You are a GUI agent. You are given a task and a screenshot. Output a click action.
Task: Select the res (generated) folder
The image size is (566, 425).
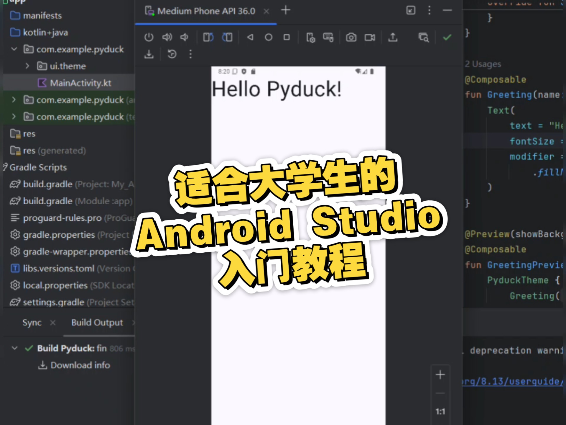pos(48,151)
